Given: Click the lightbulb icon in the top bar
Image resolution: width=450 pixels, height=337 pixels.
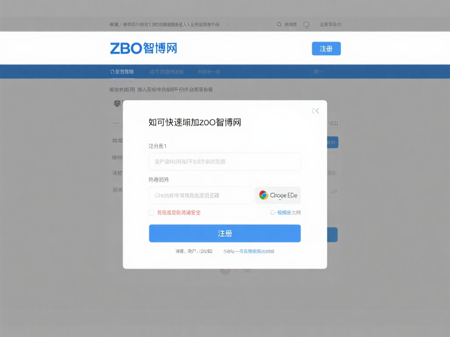Looking at the screenshot, I should pos(306,25).
